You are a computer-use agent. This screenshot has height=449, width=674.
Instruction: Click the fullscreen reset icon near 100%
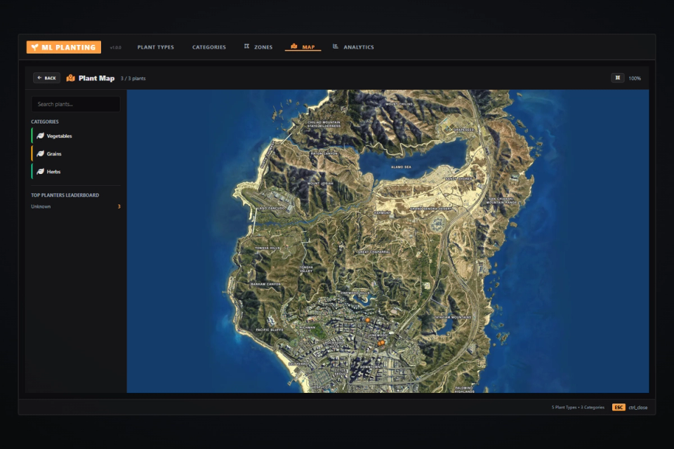point(618,78)
